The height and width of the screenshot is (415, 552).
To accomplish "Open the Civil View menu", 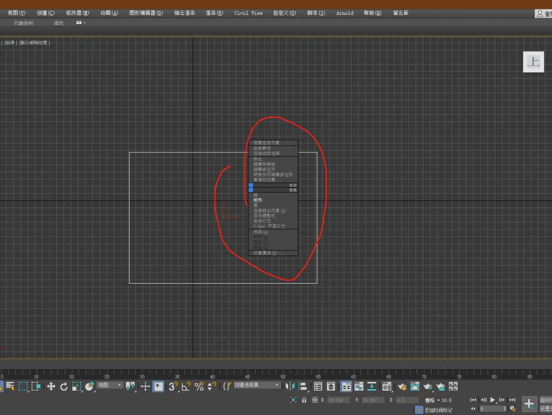I will [248, 13].
